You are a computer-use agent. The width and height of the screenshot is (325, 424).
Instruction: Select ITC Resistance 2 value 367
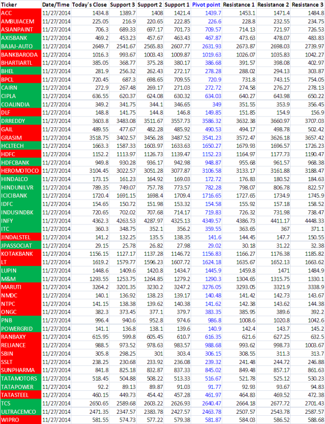[x=285, y=229]
